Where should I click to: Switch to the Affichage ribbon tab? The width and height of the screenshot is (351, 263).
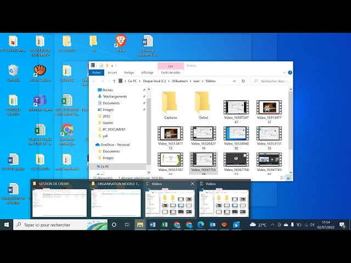[x=147, y=72]
